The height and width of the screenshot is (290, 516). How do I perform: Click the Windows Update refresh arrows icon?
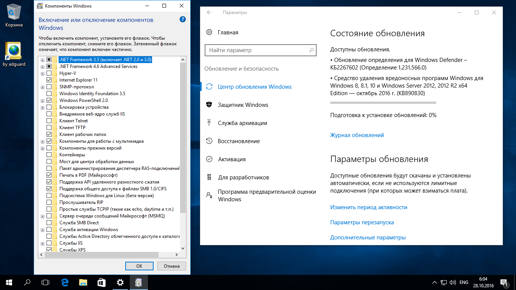pyautogui.click(x=209, y=87)
